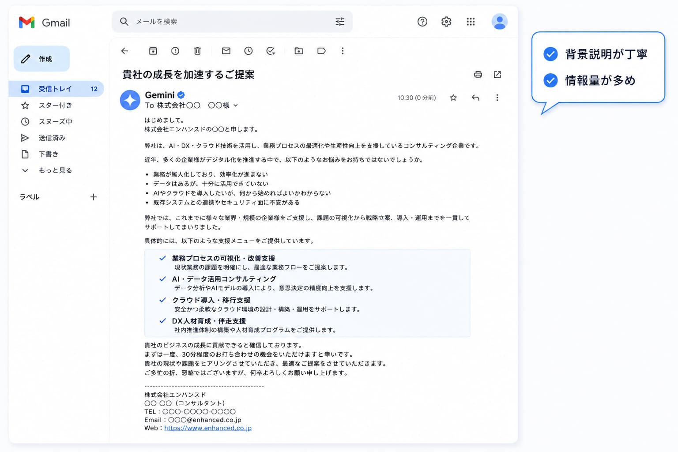Open 受信トレイ inbox folder
The height and width of the screenshot is (452, 678).
[56, 89]
